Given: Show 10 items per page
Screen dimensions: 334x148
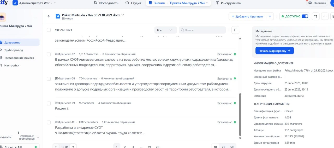Looking at the screenshot, I should (215, 147).
